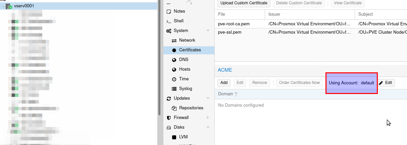This screenshot has width=407, height=145.
Task: Collapse the System menu section arrow
Action: 208,31
